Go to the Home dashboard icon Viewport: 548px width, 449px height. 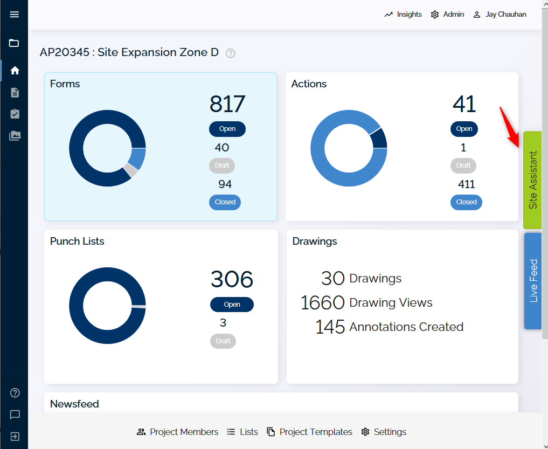click(x=15, y=71)
